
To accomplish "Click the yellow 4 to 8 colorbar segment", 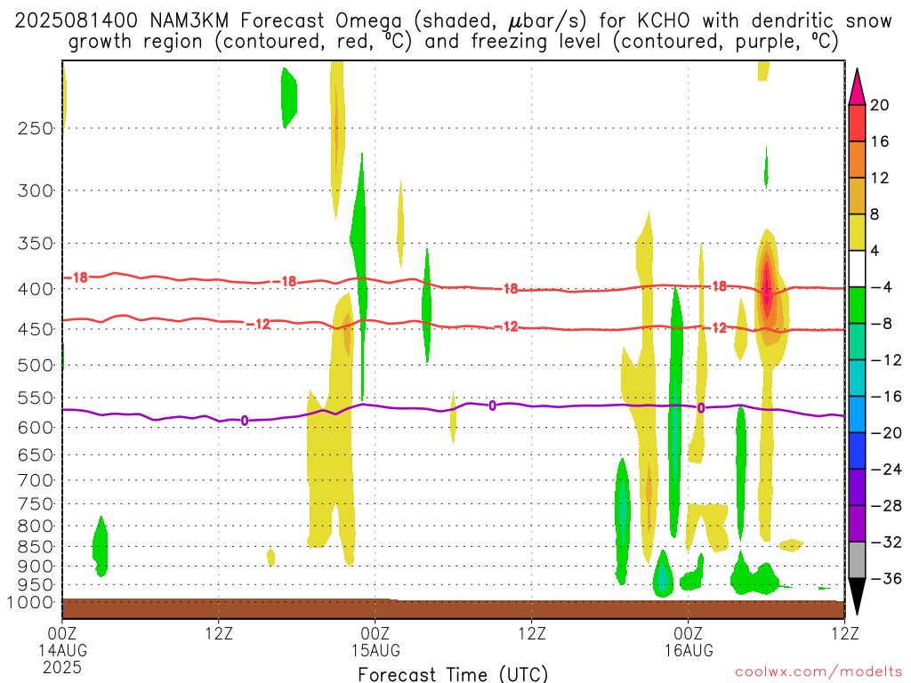I will pyautogui.click(x=857, y=233).
